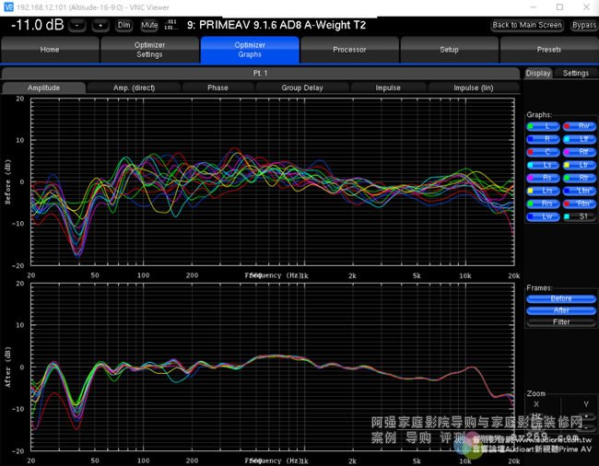This screenshot has height=466, width=599.
Task: Hide the After frame graph
Action: click(561, 310)
